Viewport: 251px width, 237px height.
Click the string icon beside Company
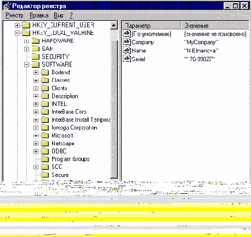[127, 42]
